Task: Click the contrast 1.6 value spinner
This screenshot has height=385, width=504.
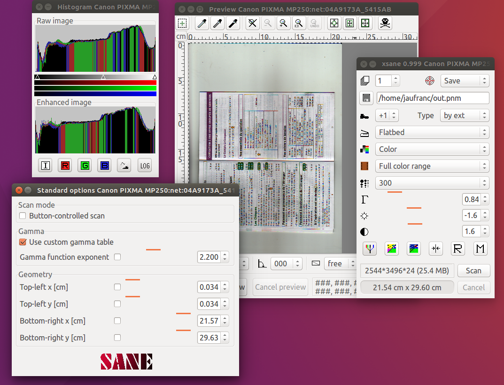Action: pyautogui.click(x=475, y=231)
